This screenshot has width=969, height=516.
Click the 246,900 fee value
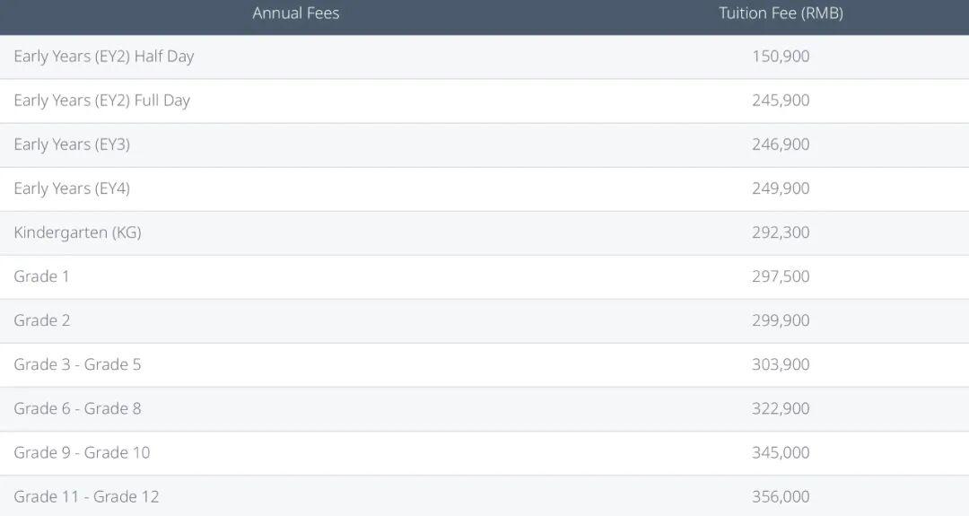781,144
